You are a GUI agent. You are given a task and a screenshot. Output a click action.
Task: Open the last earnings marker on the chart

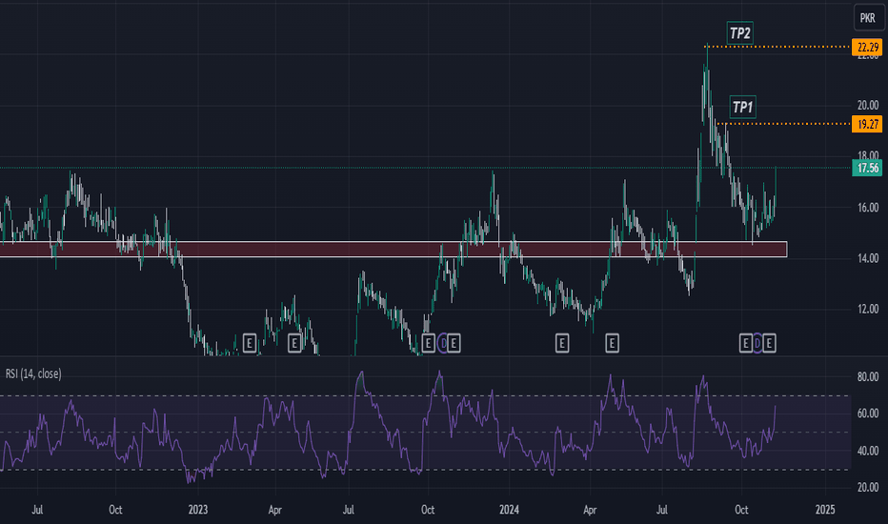click(x=769, y=343)
